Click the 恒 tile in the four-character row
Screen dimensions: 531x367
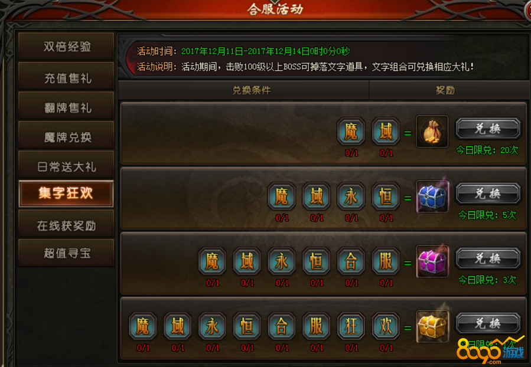pyautogui.click(x=385, y=196)
